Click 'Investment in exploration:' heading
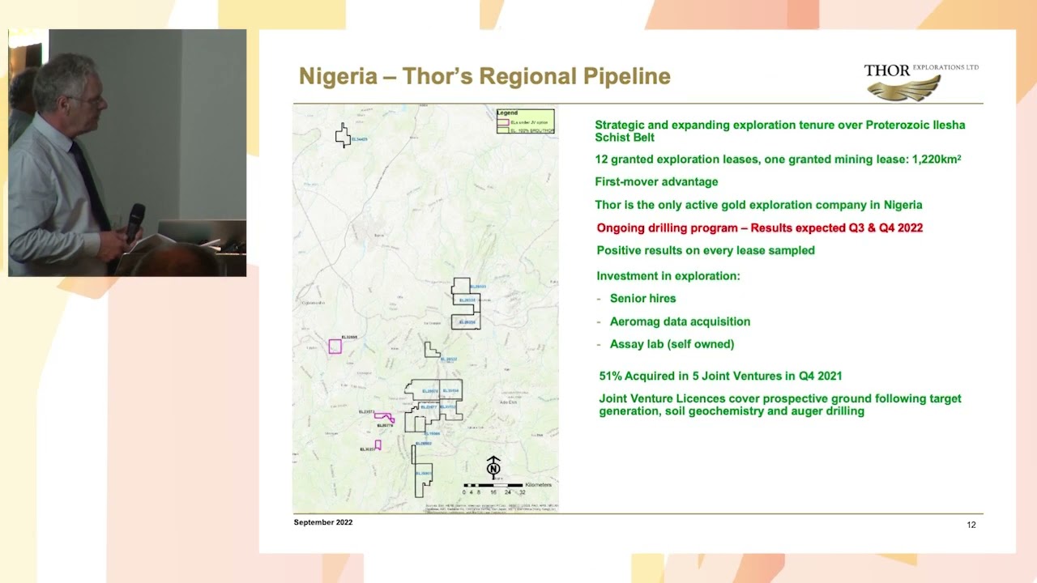 (668, 276)
